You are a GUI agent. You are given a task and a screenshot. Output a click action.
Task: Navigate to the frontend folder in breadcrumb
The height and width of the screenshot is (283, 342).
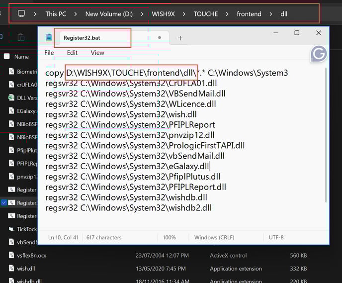(x=249, y=14)
